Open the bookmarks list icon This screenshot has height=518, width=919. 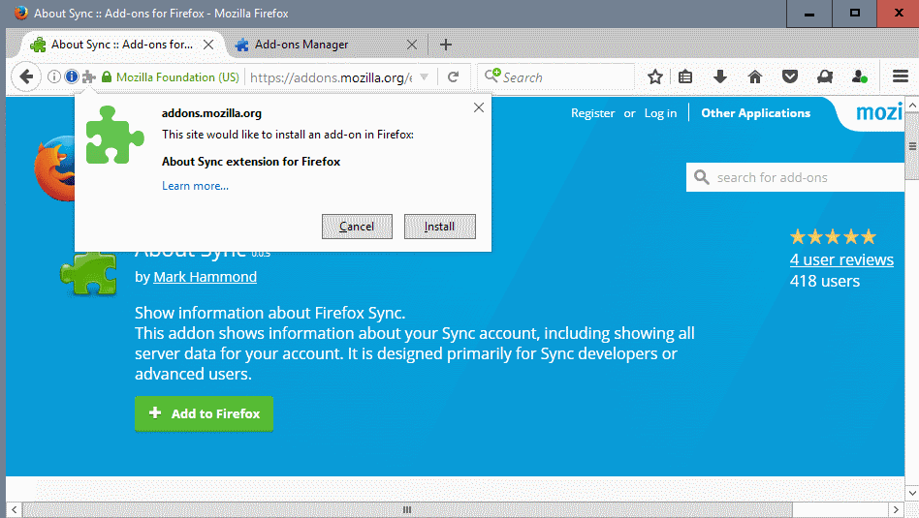(686, 77)
